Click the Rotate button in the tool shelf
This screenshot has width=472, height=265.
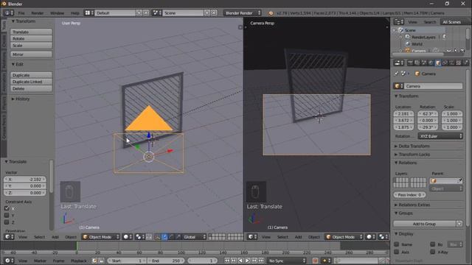tap(31, 38)
